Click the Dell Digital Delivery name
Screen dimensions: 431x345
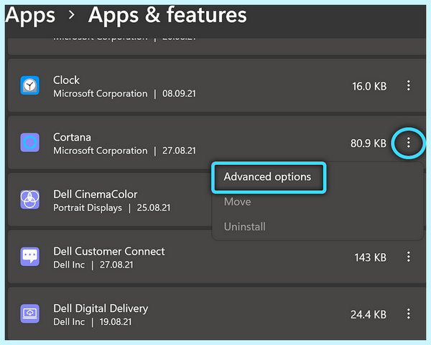[x=101, y=308]
